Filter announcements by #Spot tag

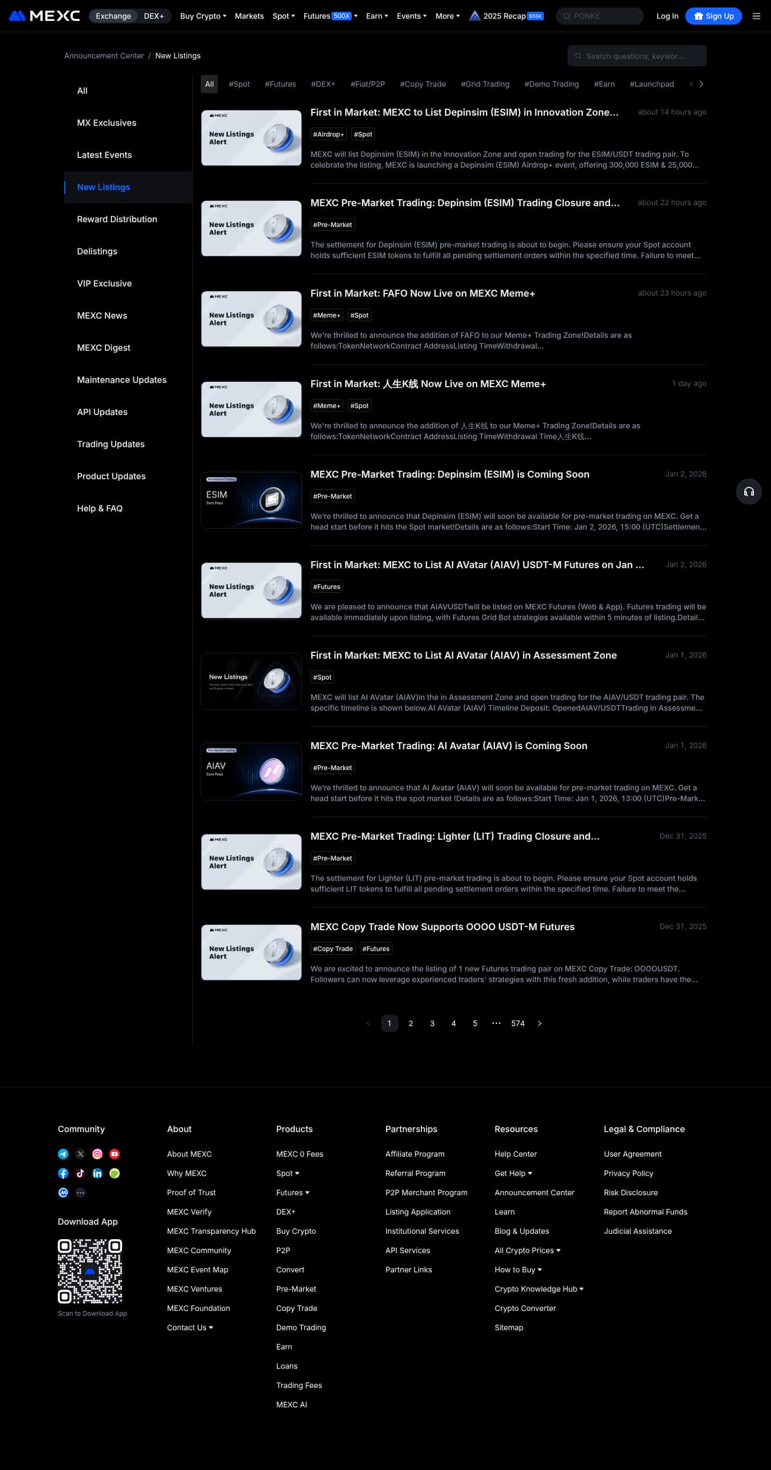[x=239, y=84]
